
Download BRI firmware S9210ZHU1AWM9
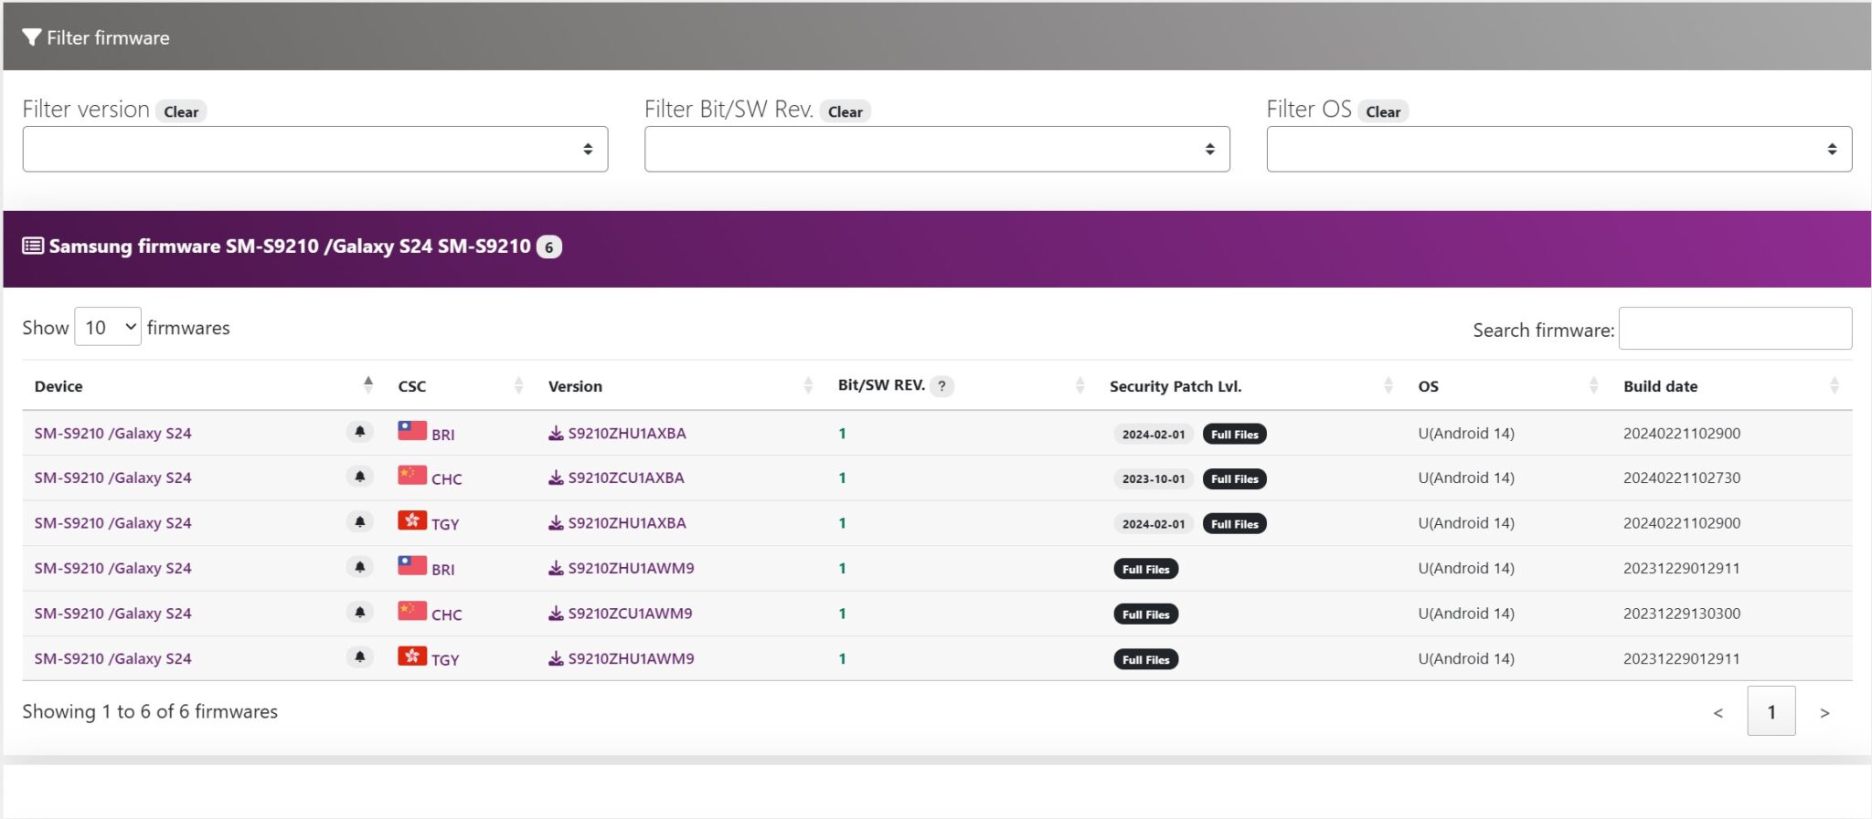click(x=622, y=568)
